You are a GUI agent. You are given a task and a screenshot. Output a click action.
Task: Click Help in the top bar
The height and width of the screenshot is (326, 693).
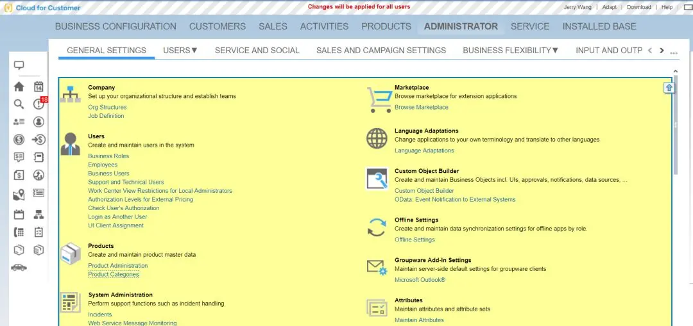pos(667,7)
